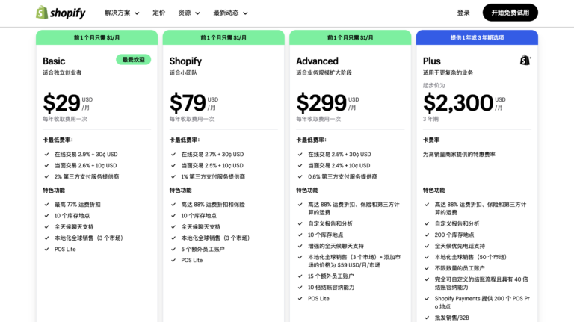Open the 最新动态 menu item

(x=226, y=13)
